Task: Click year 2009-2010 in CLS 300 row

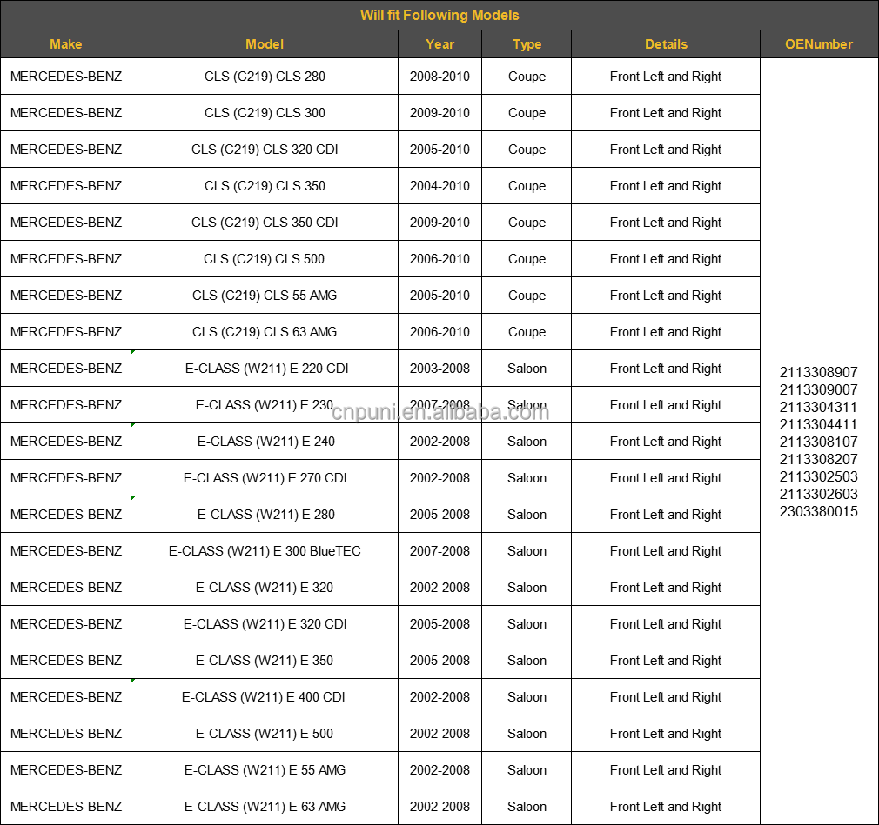Action: pyautogui.click(x=439, y=112)
